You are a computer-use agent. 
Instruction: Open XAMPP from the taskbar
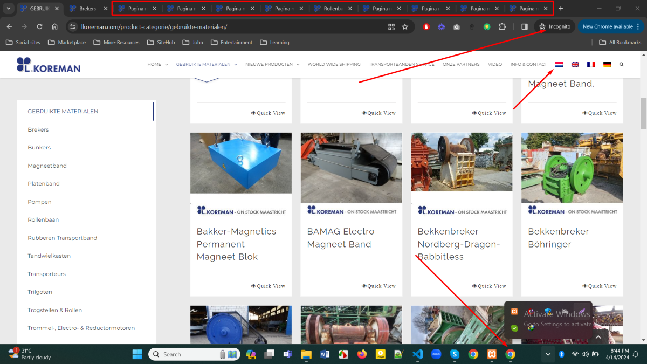tap(492, 354)
